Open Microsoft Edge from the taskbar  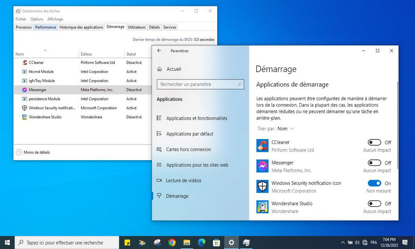(202, 242)
